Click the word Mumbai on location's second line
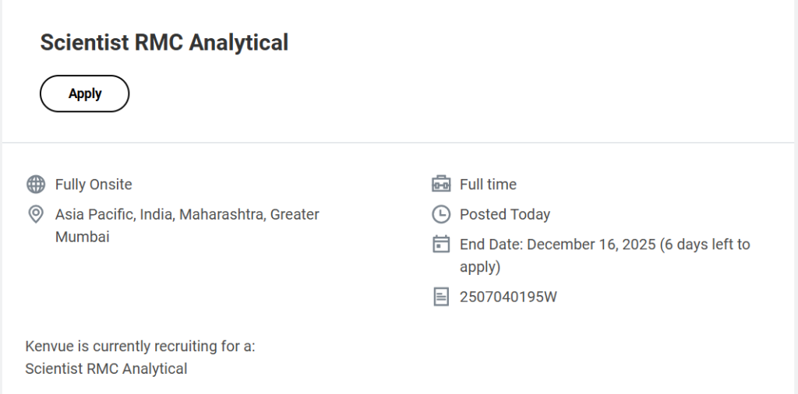 tap(82, 237)
